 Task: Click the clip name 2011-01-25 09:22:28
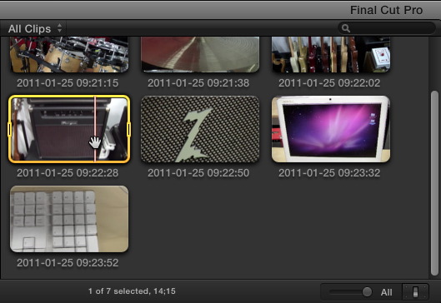click(68, 172)
